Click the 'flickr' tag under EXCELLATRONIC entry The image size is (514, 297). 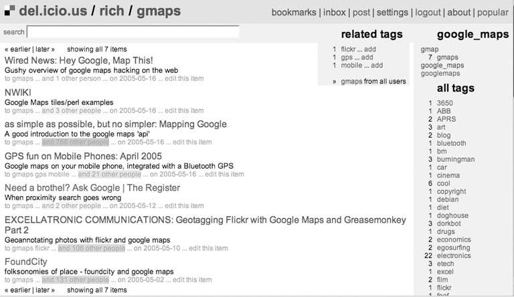(42, 248)
